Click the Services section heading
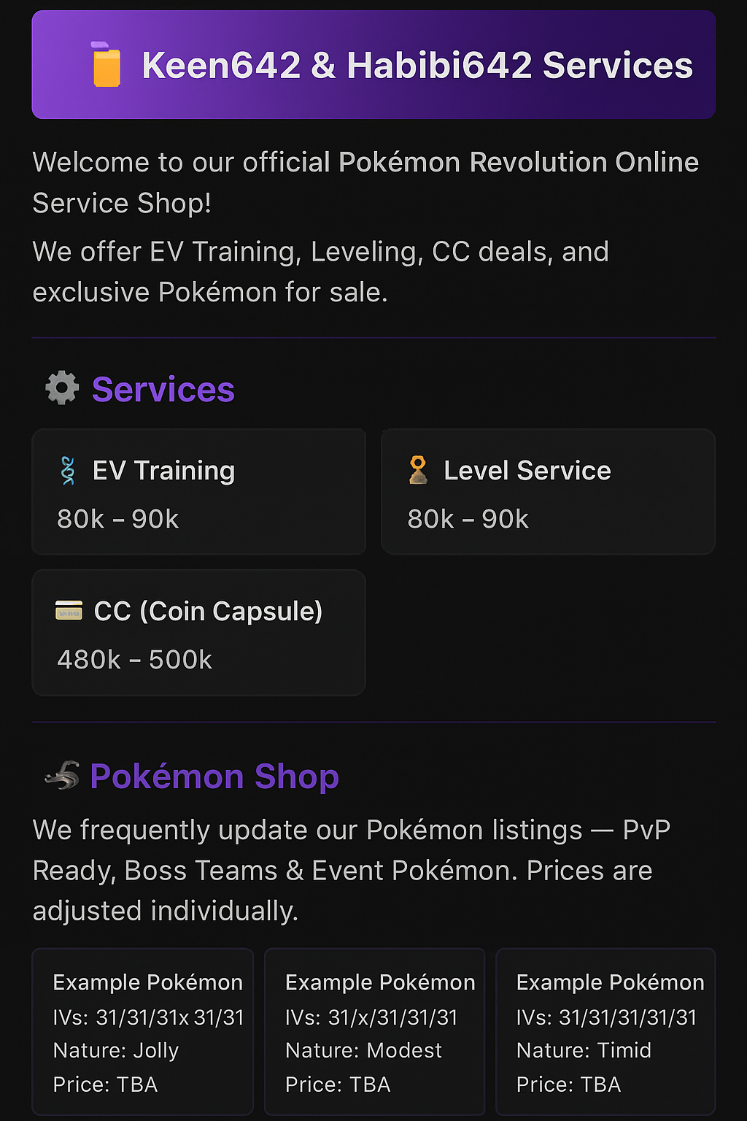 pos(163,390)
